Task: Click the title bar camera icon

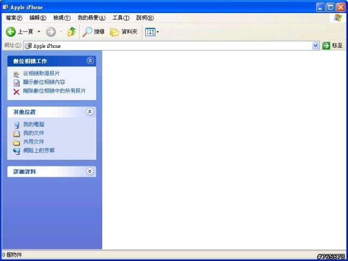Action: click(5, 7)
